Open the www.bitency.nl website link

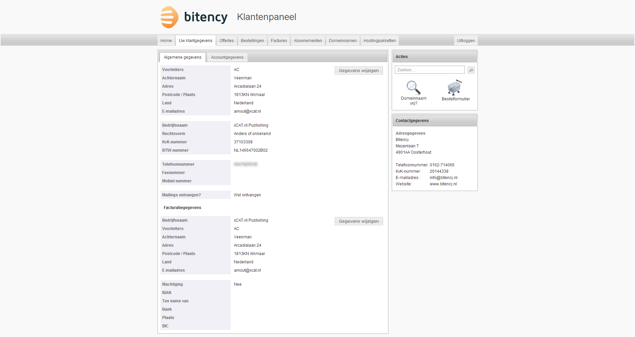443,184
